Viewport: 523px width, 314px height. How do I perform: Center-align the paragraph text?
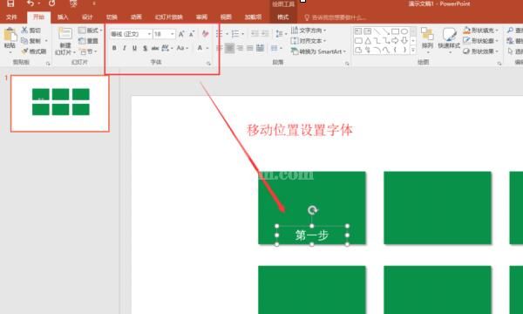pyautogui.click(x=229, y=48)
